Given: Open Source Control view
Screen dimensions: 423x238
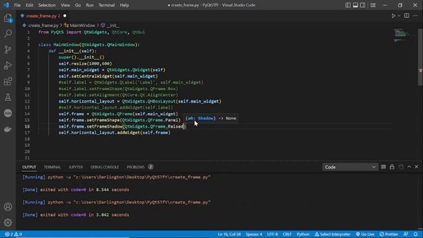Looking at the screenshot, I should pyautogui.click(x=8, y=50).
